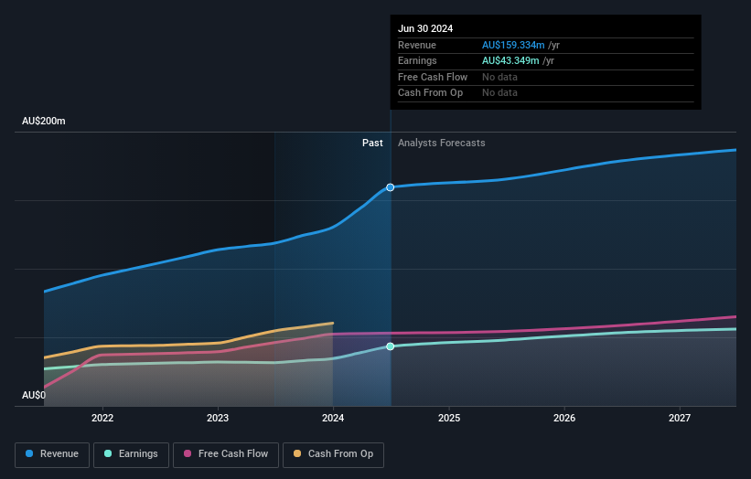Image resolution: width=751 pixels, height=479 pixels.
Task: Click the 2026 x-axis label
Action: point(564,418)
